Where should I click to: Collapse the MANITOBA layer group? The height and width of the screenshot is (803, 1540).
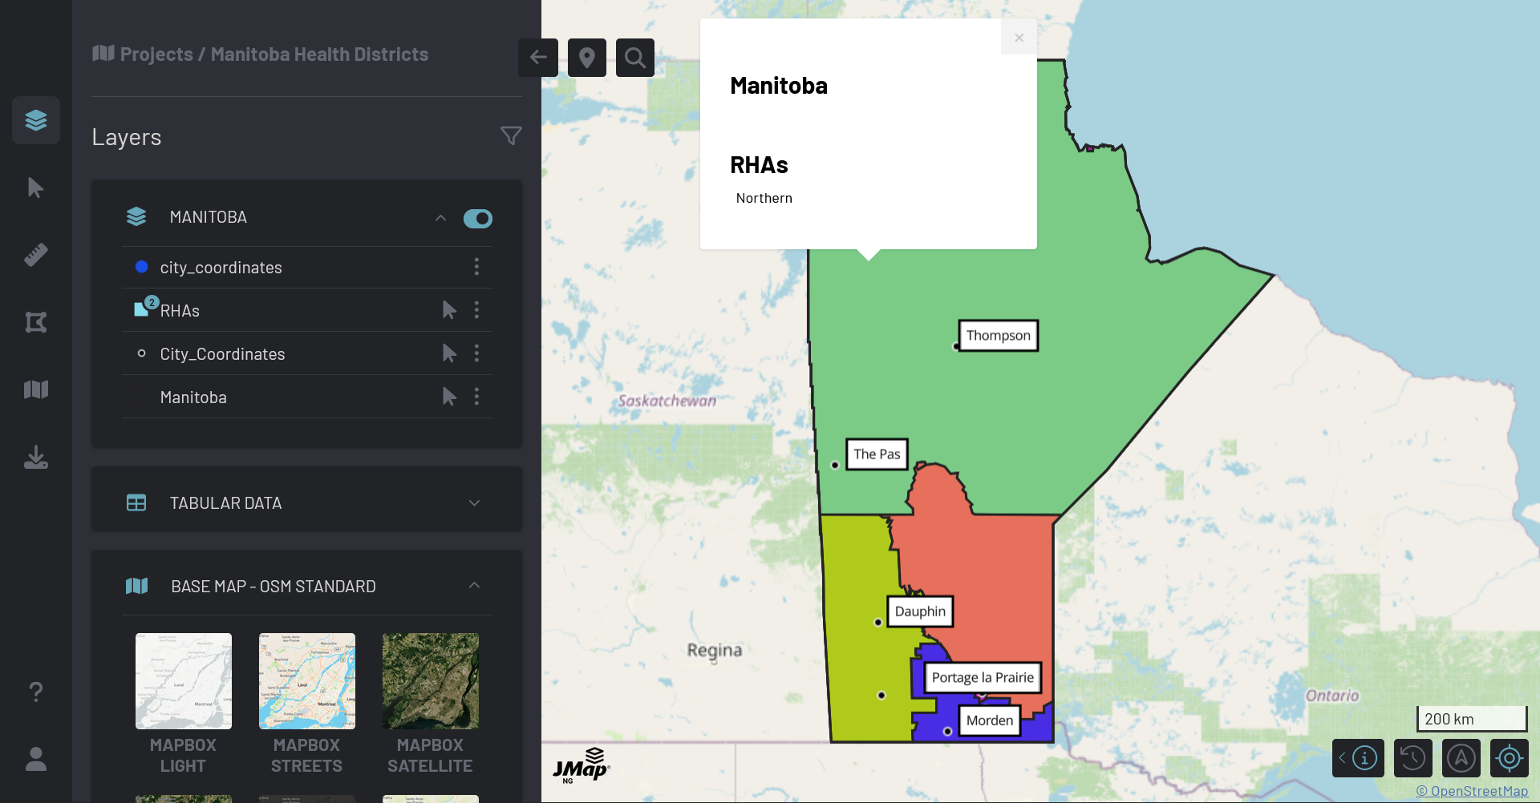click(440, 218)
